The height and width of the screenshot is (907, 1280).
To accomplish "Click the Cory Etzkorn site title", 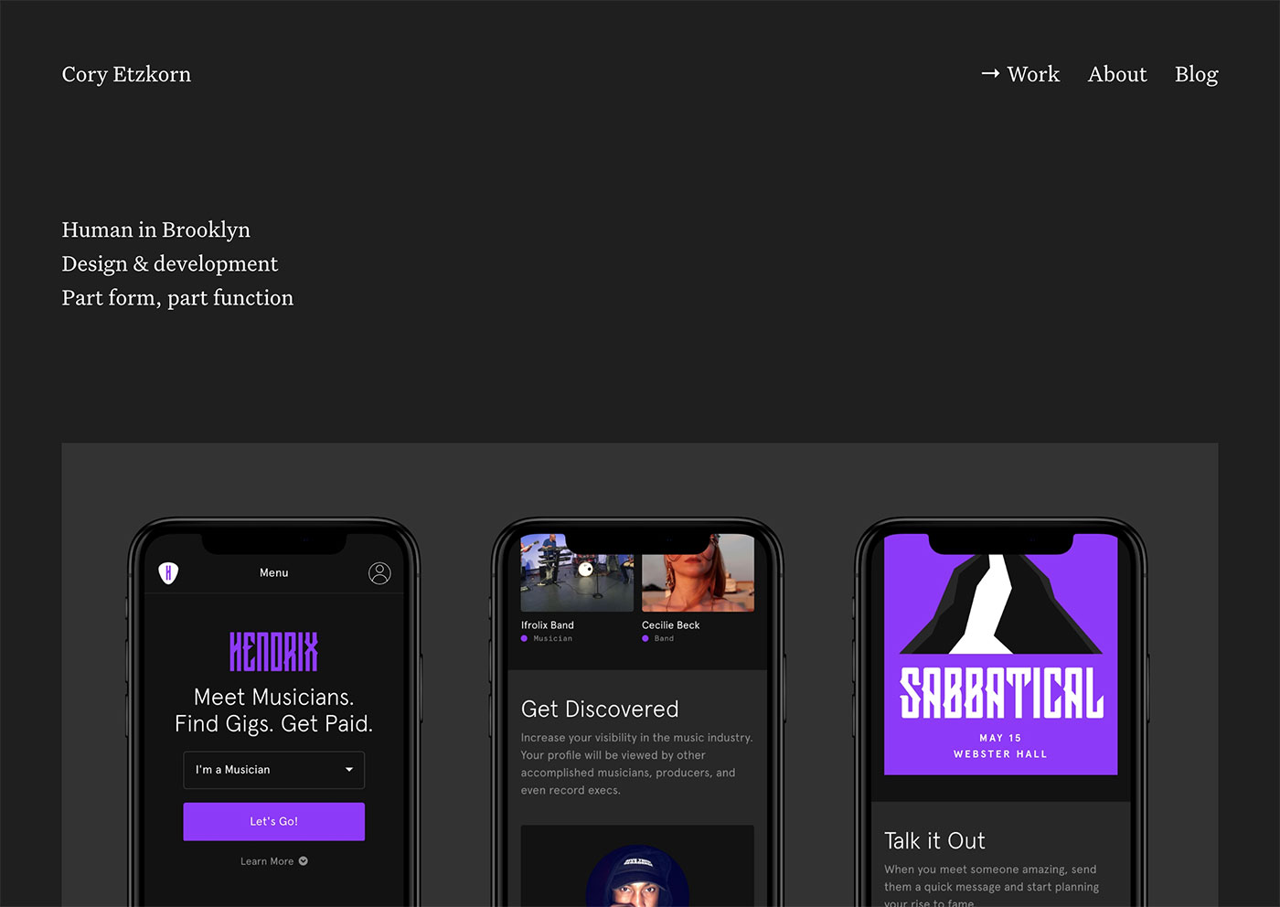I will 126,75.
